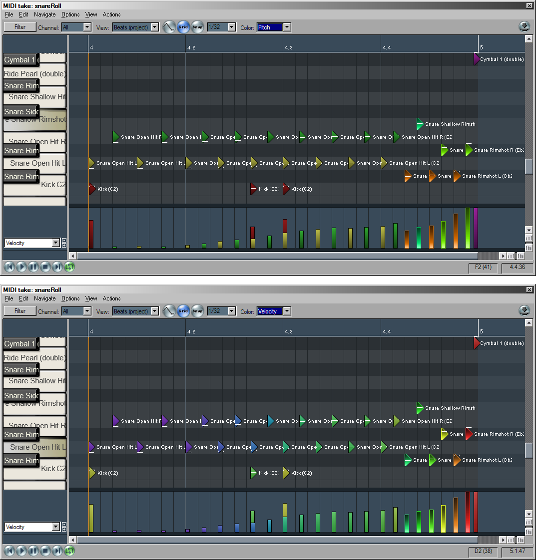Toggle the Snap button in bottom window toolbar
The height and width of the screenshot is (560, 536).
pos(198,311)
